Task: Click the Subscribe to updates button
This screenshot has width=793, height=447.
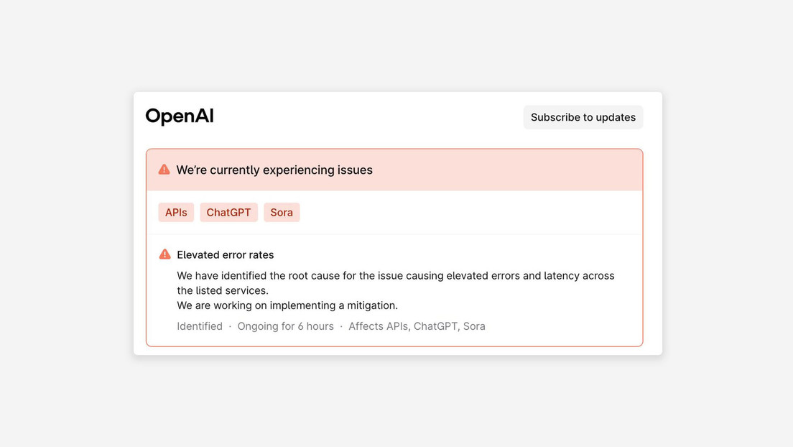Action: (583, 116)
